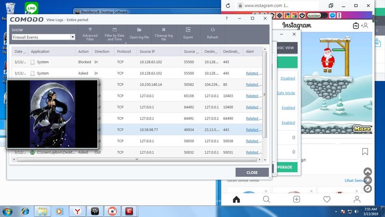Screen dimensions: 385x217
Task: Sort by the Source IP column header
Action: [159, 52]
